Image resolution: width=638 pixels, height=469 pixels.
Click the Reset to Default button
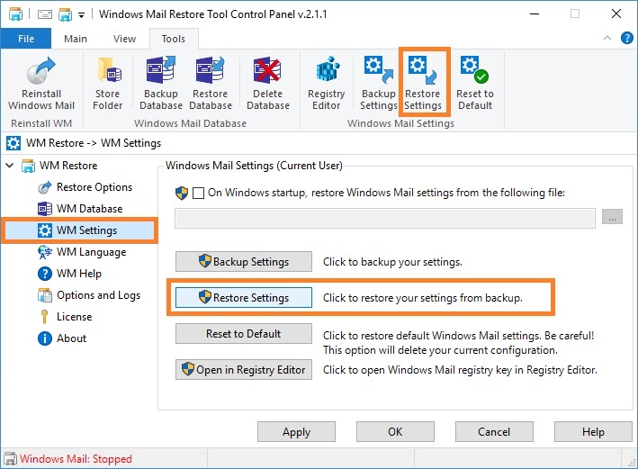[x=244, y=334]
